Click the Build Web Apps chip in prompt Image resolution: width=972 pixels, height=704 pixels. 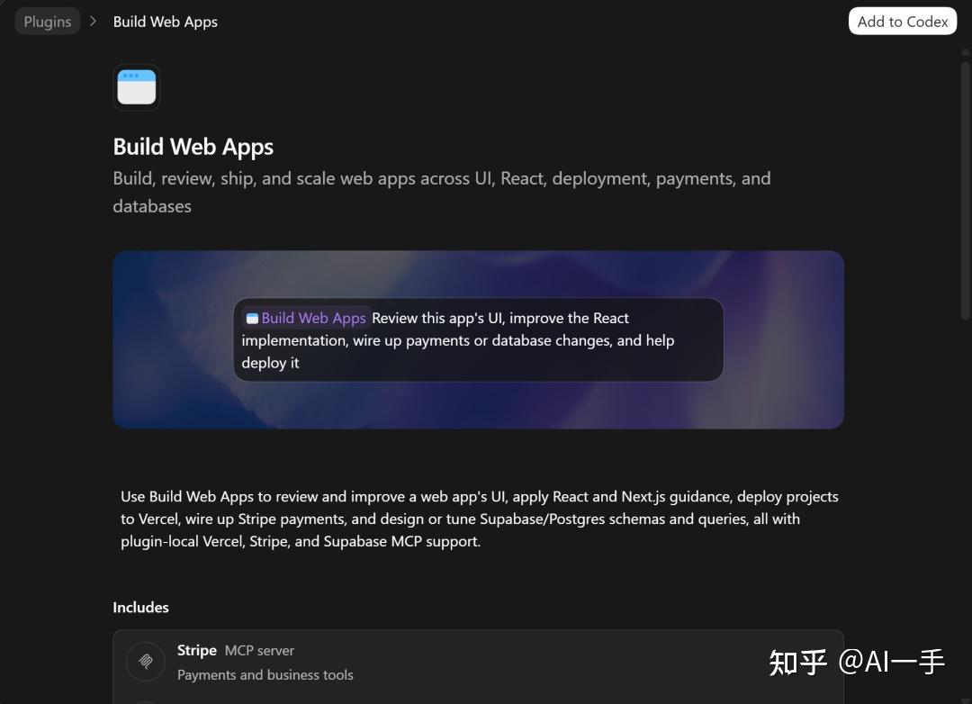[x=306, y=318]
